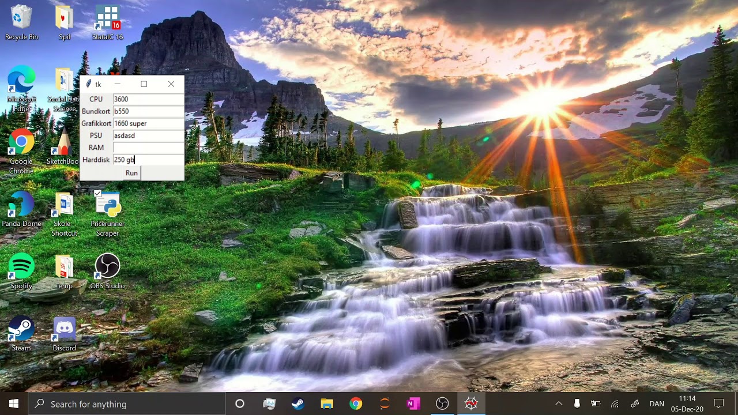Select the Pricerunner Scraper Python file

pyautogui.click(x=108, y=214)
